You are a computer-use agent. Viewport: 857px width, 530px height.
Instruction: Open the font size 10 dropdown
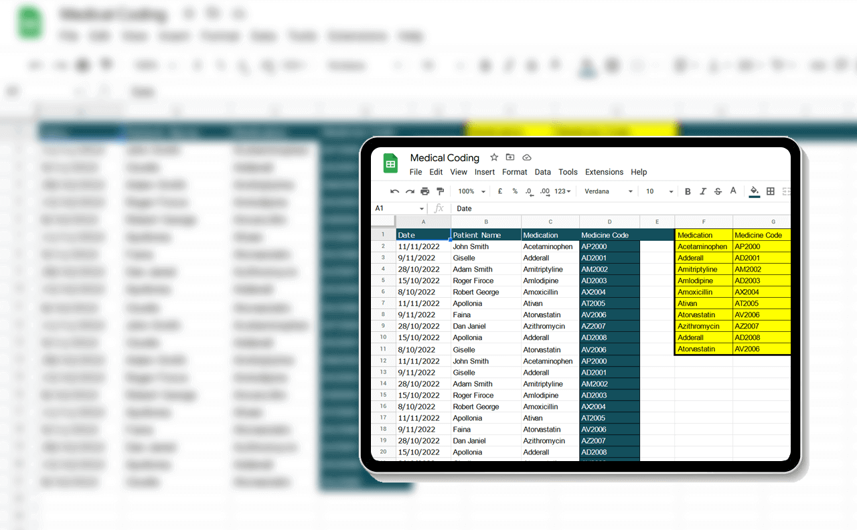(659, 191)
